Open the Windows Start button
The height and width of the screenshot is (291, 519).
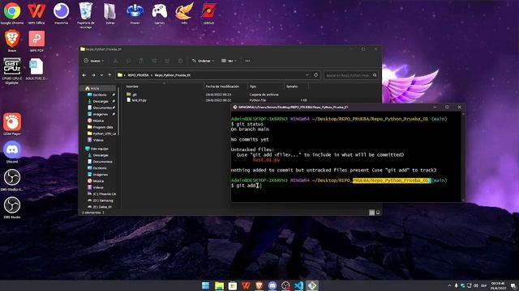pyautogui.click(x=205, y=285)
